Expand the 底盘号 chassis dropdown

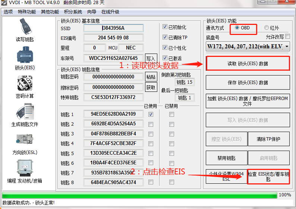tap(287, 46)
